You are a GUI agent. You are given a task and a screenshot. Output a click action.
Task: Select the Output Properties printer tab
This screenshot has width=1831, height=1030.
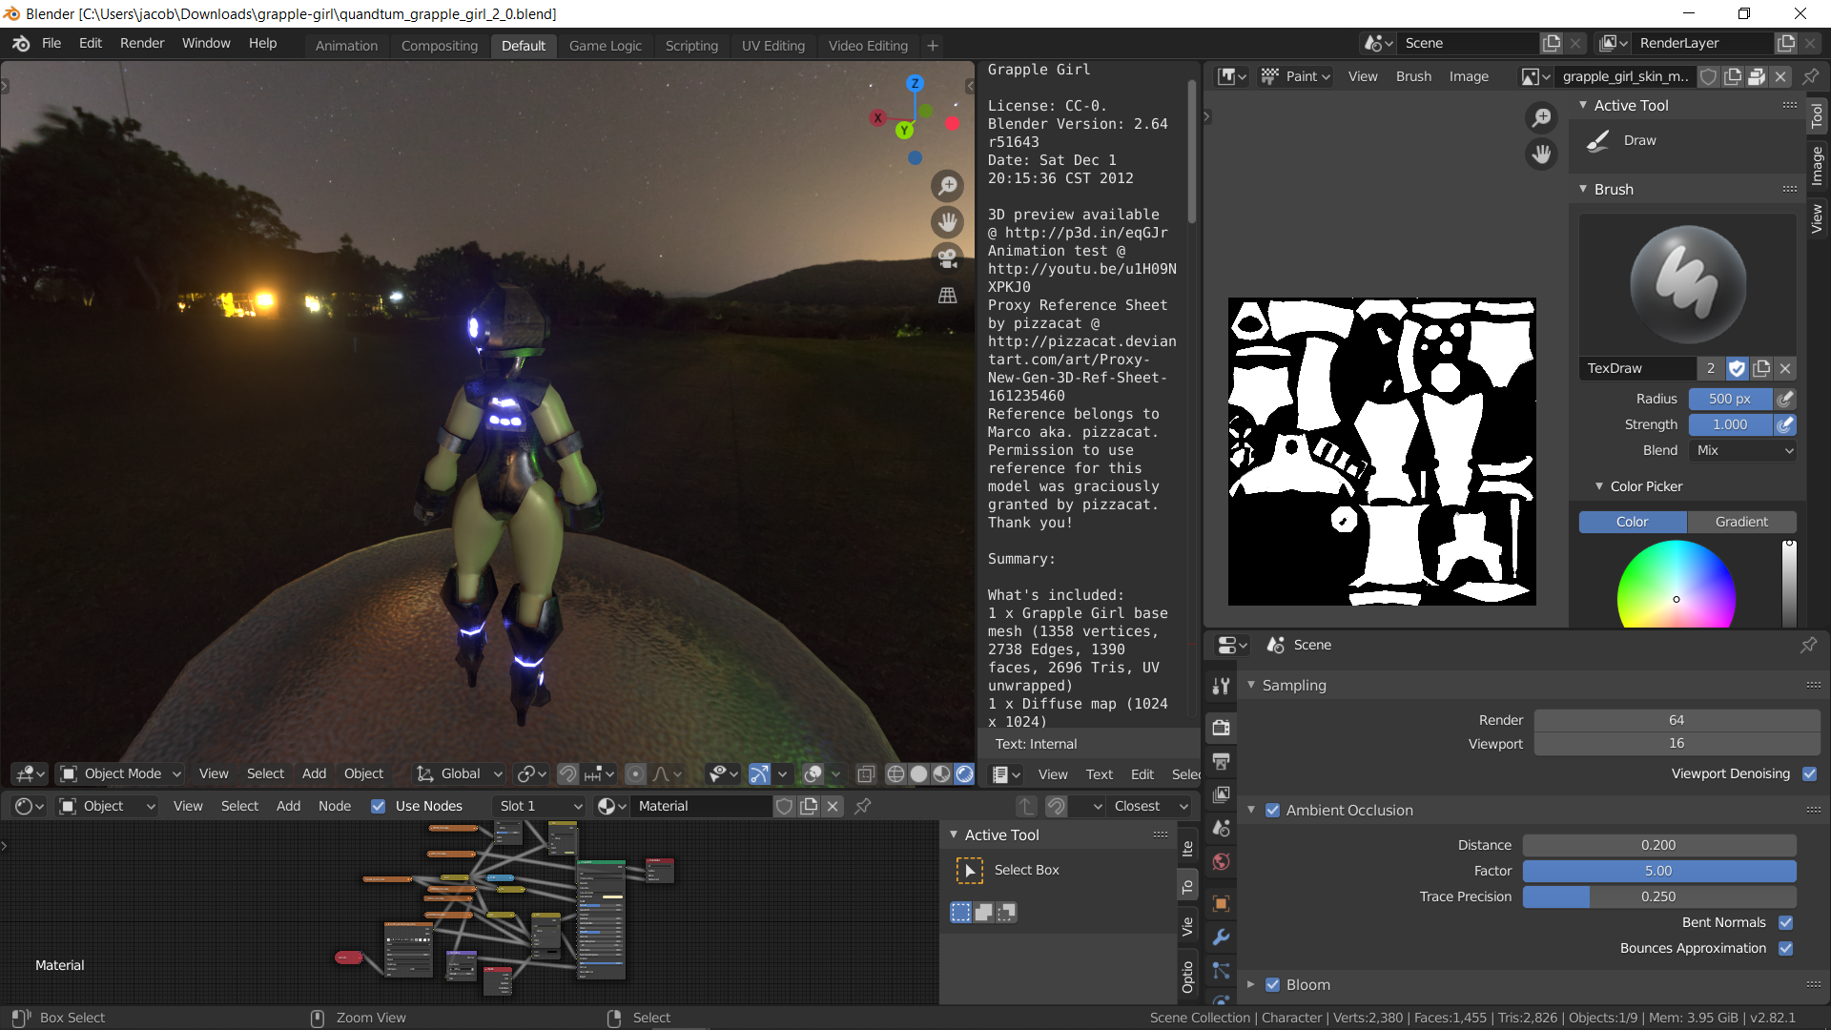coord(1222,762)
